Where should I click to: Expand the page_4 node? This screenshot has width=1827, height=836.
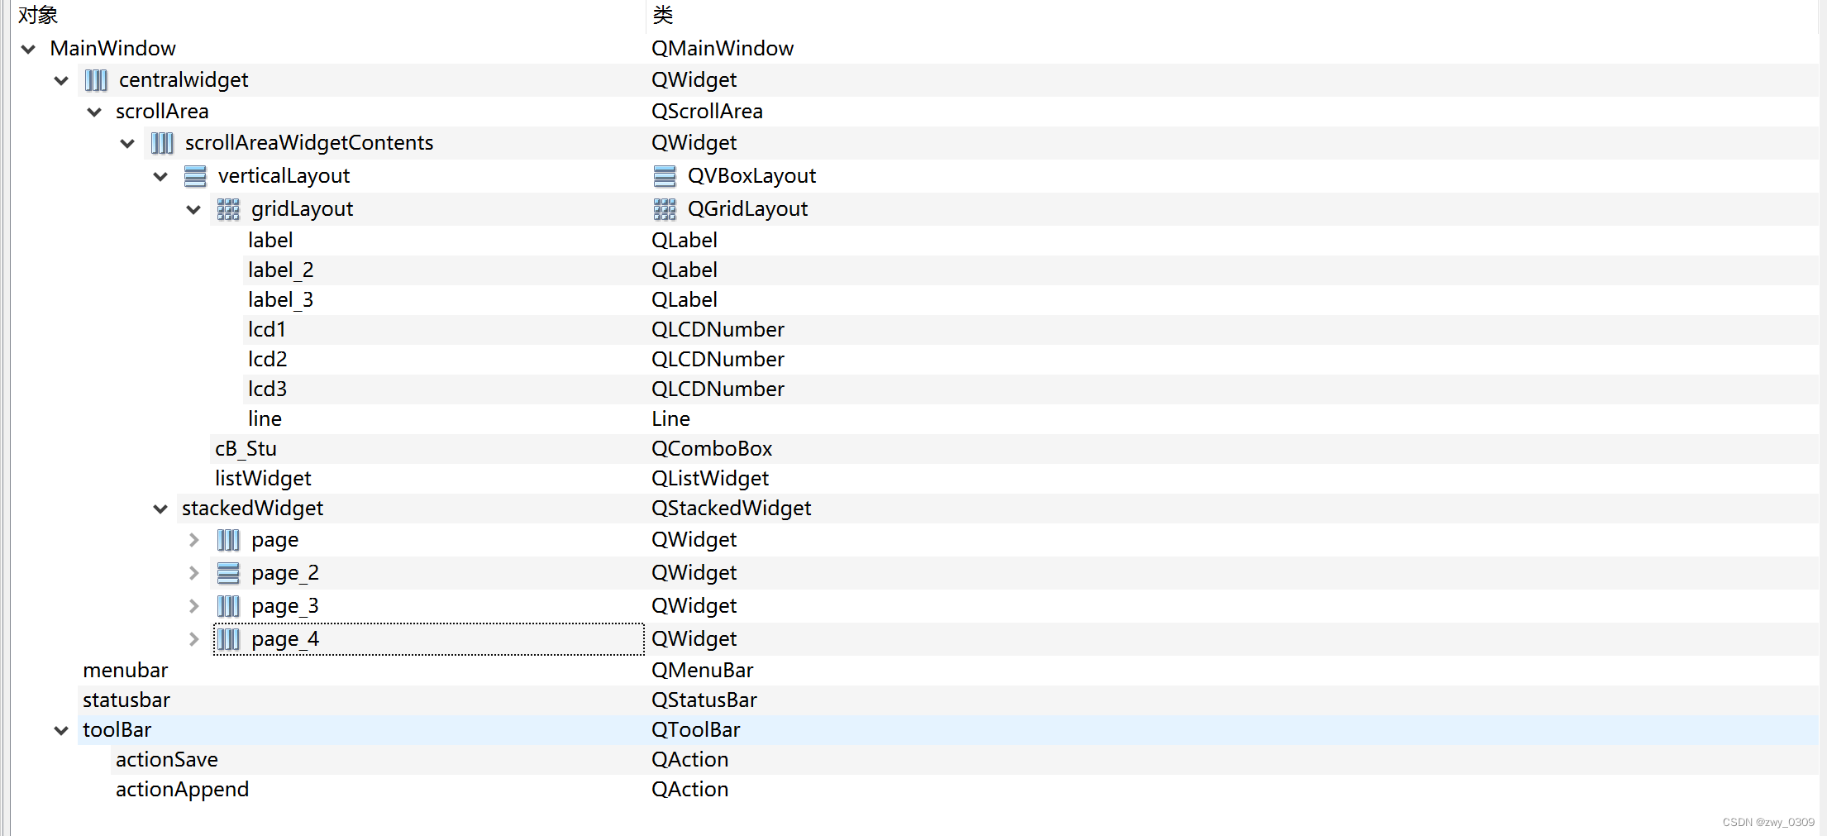tap(193, 639)
